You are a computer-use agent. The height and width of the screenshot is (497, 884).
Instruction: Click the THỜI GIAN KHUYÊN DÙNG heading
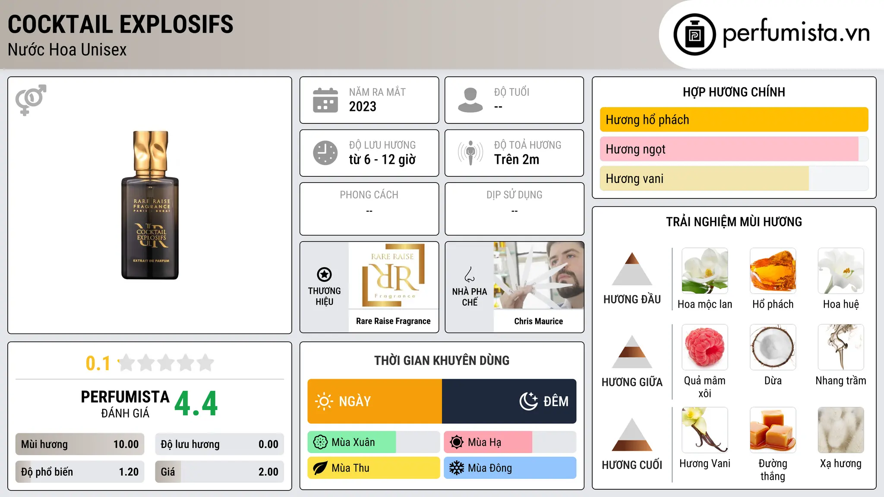click(442, 360)
